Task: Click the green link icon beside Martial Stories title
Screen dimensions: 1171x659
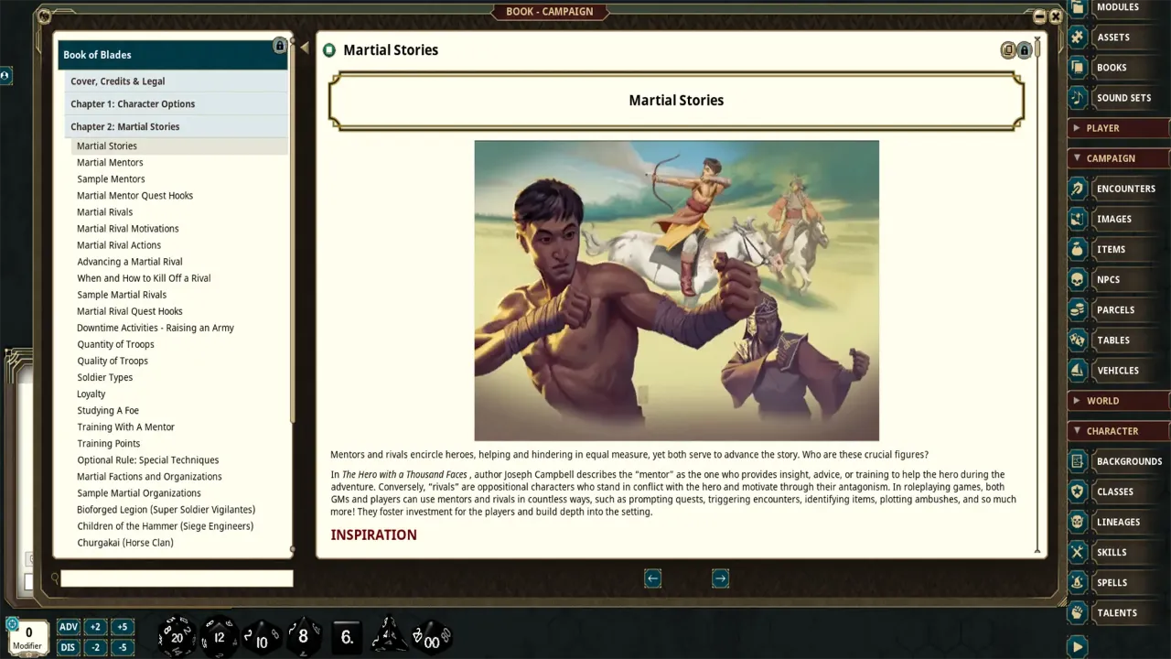Action: coord(329,50)
